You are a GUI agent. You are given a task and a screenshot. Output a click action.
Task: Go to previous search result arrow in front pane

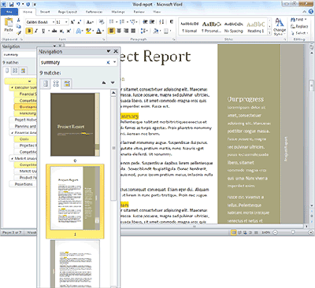(x=104, y=83)
